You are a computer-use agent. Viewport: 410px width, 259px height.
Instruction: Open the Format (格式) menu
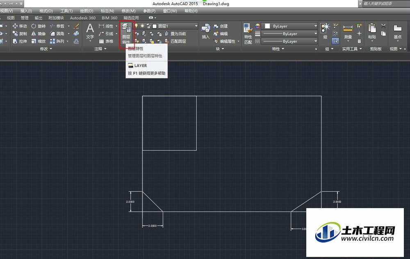coord(46,11)
